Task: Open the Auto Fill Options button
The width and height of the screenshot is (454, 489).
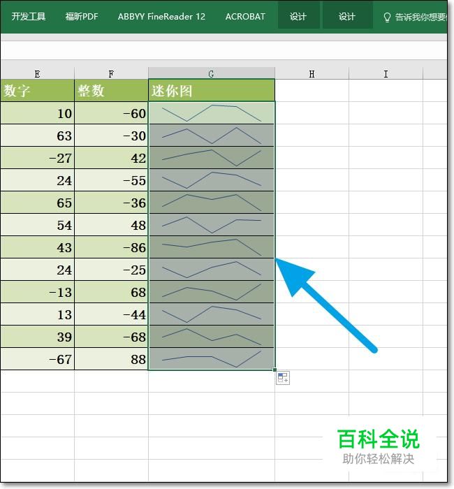Action: [283, 378]
